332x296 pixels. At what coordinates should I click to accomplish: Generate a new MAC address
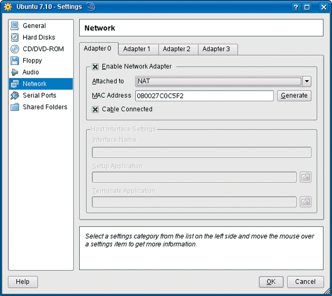click(x=294, y=96)
